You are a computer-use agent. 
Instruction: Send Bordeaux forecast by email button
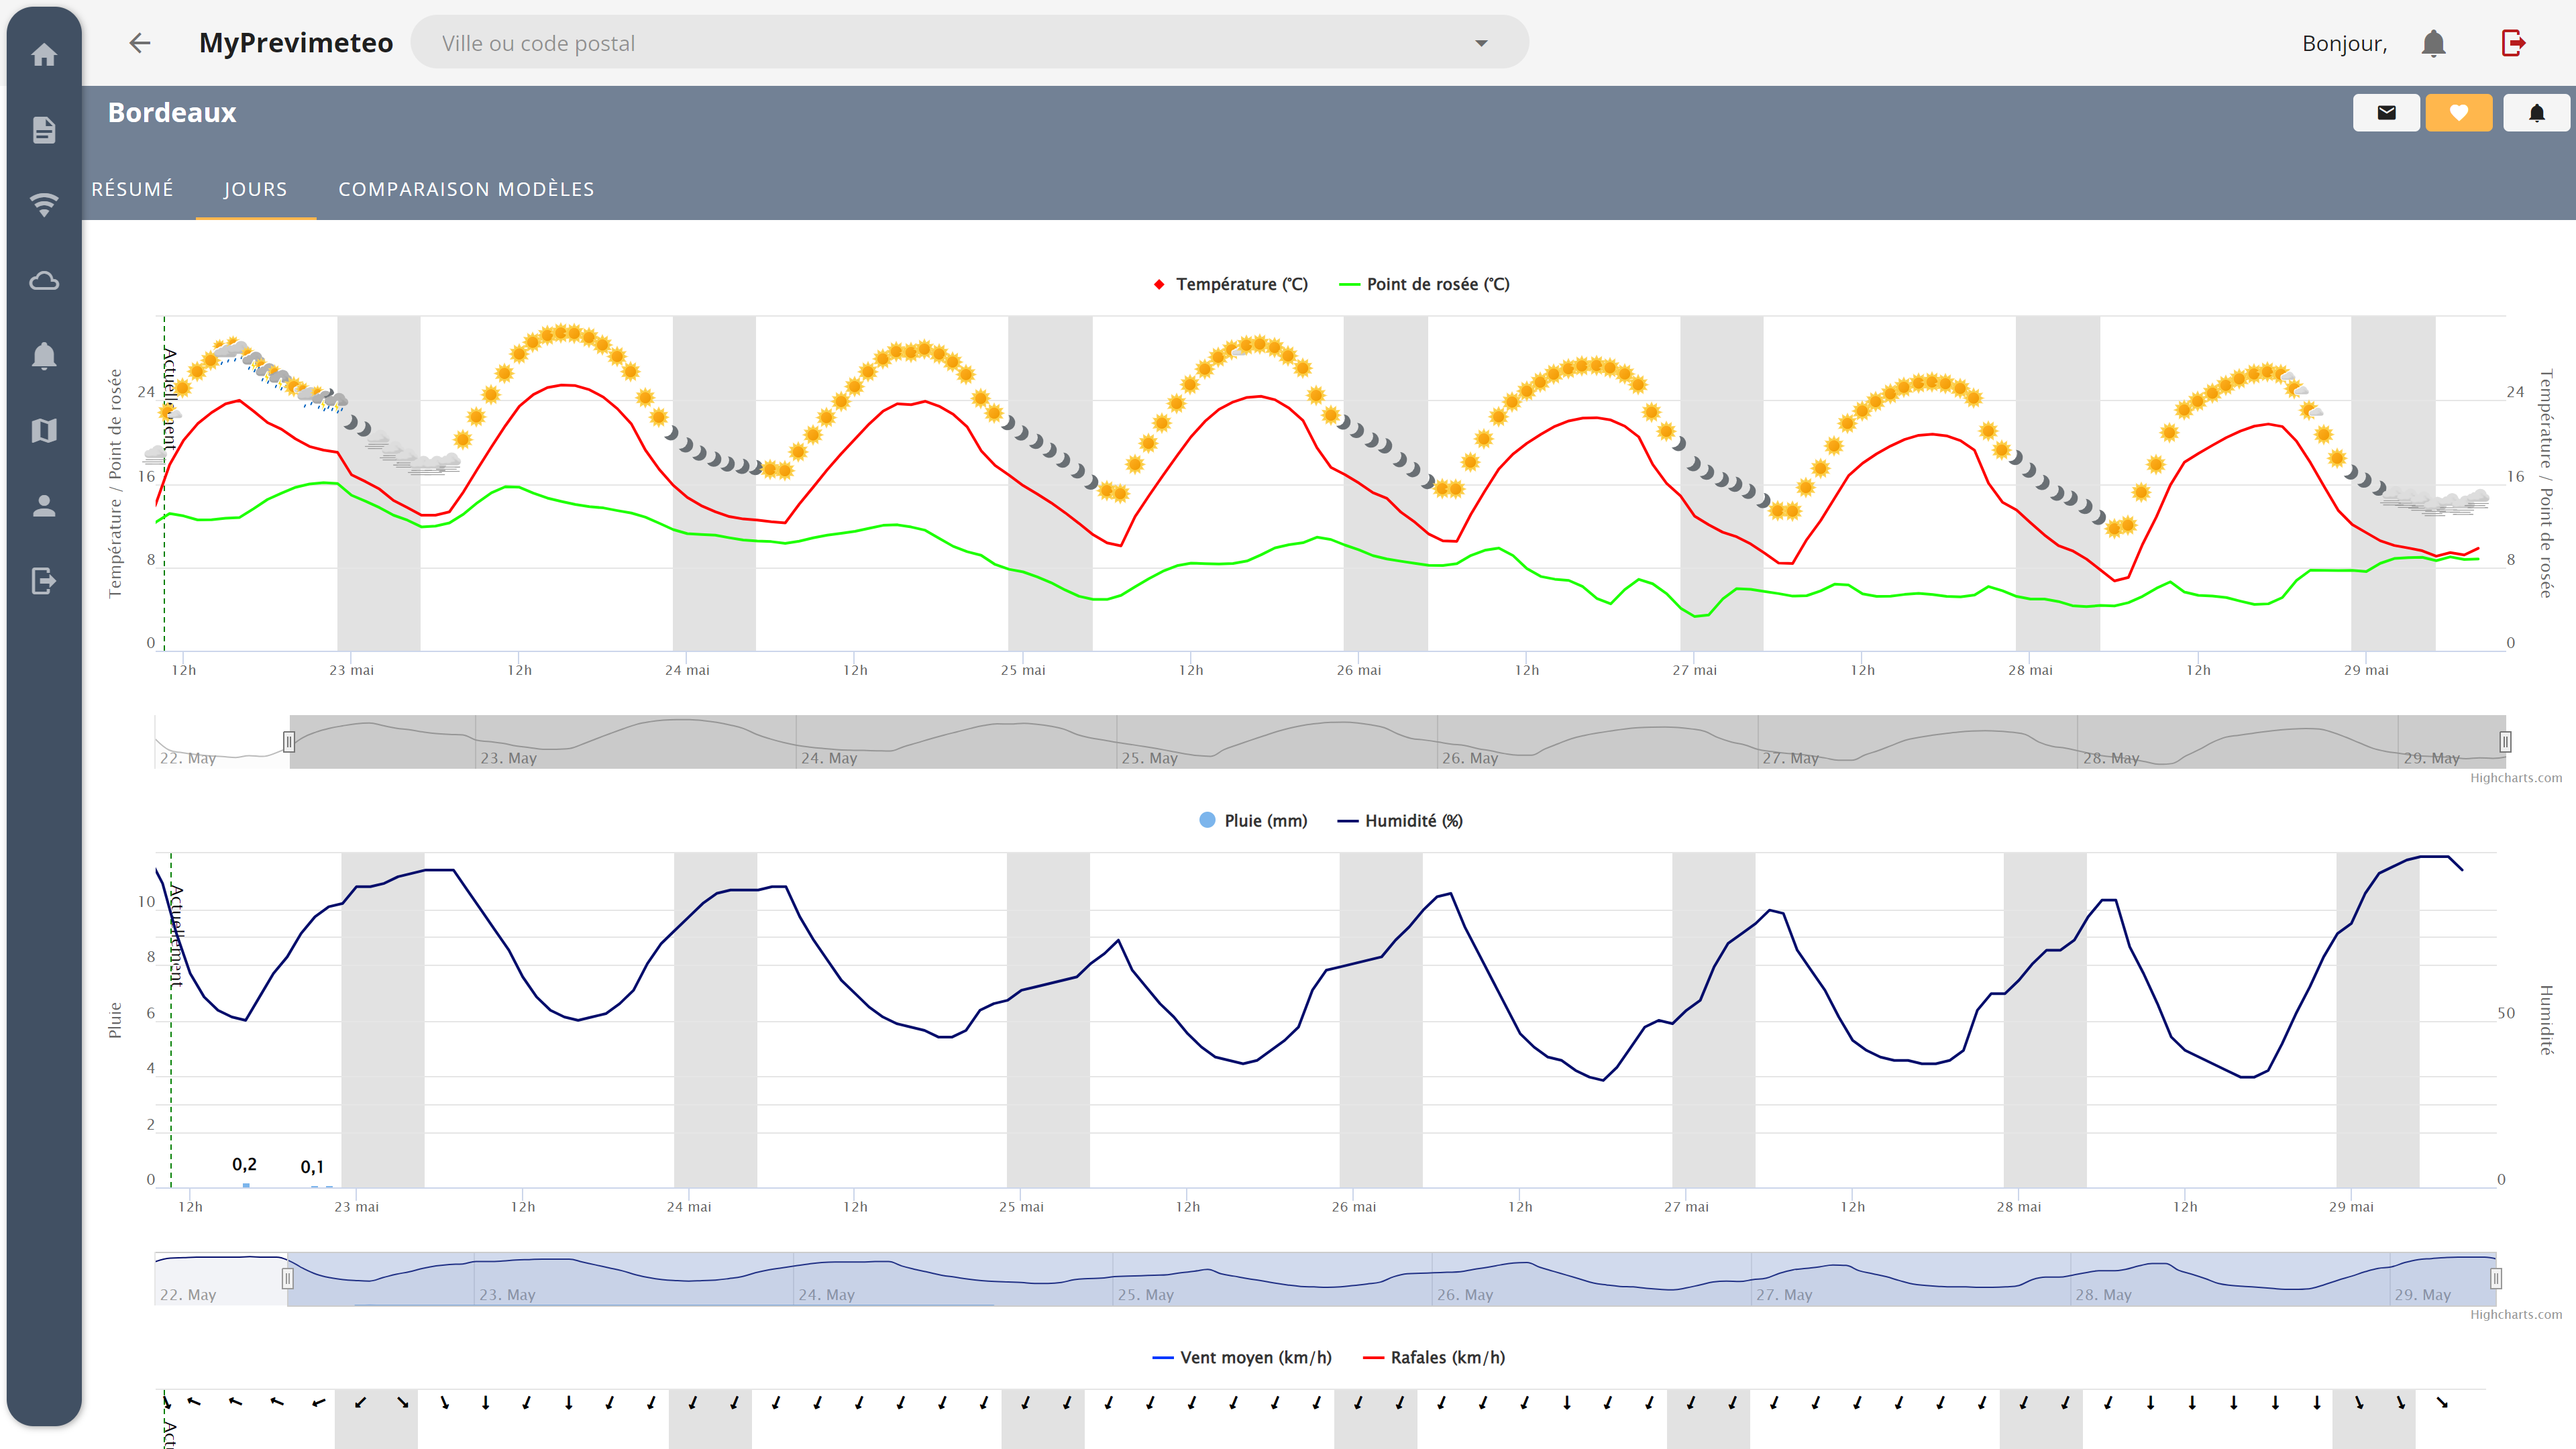tap(2386, 112)
